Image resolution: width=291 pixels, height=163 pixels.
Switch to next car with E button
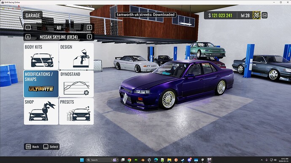coord(89,37)
